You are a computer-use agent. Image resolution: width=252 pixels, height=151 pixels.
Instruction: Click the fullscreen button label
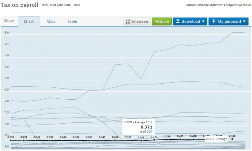(139, 21)
